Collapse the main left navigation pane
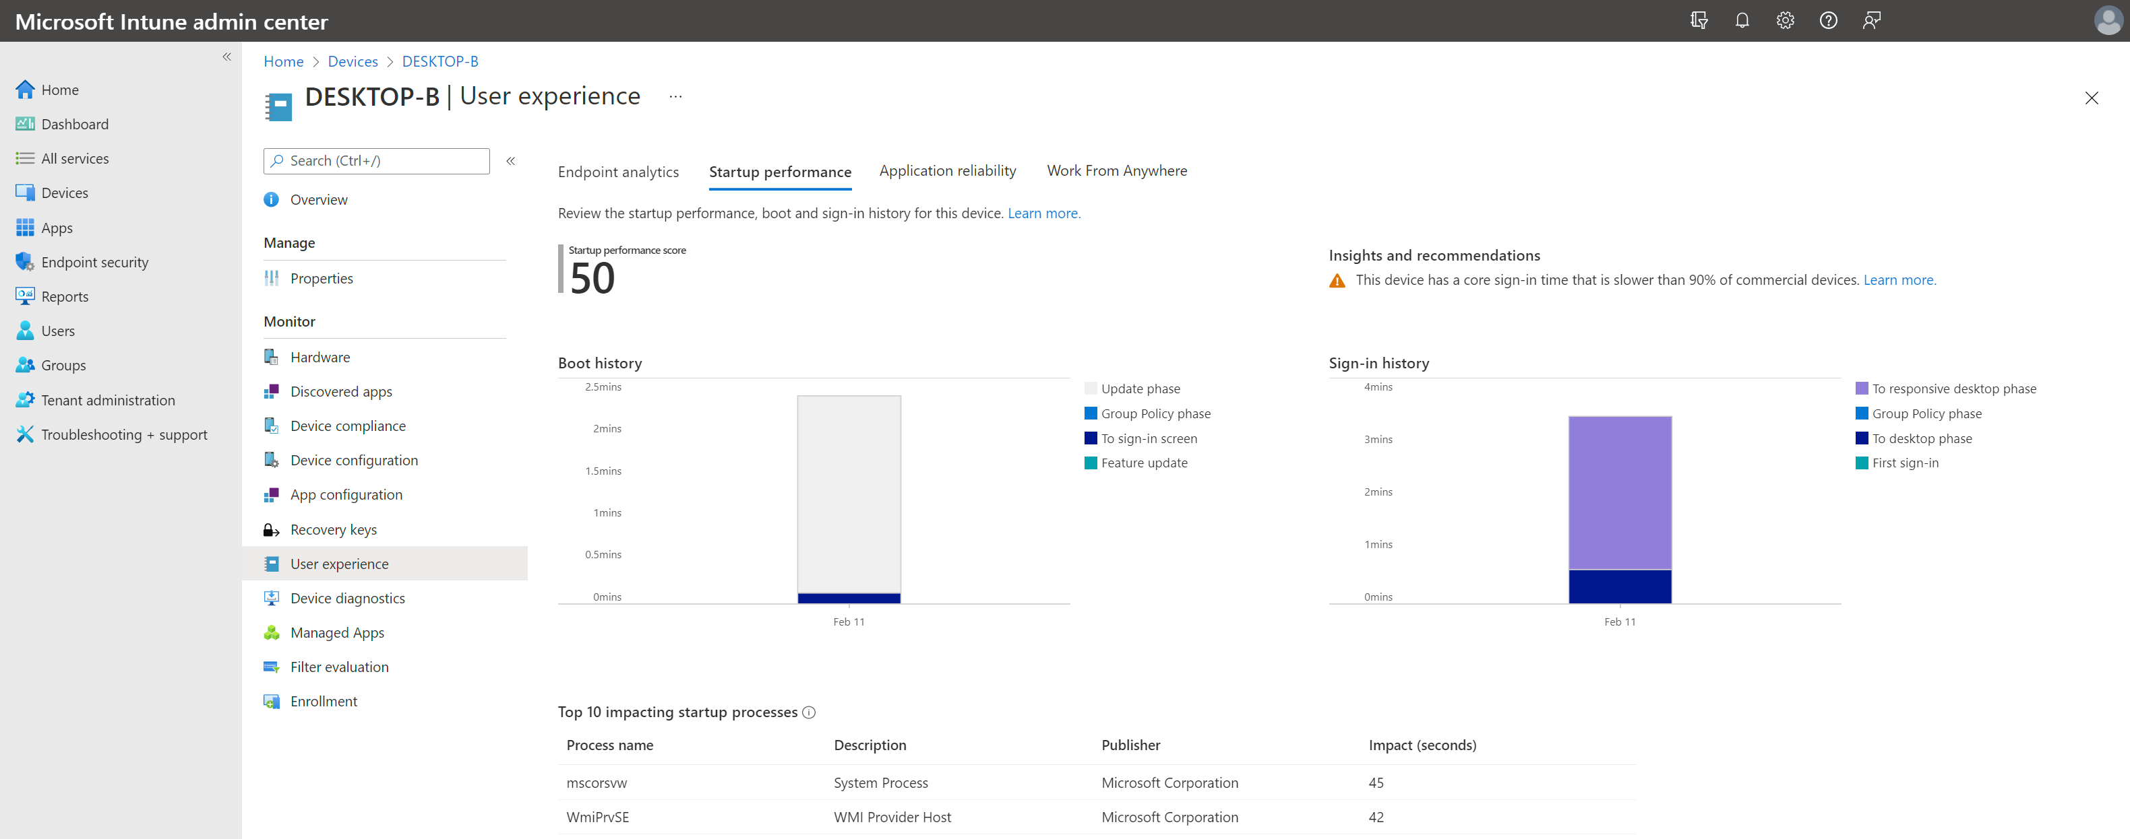This screenshot has height=839, width=2130. 226,57
